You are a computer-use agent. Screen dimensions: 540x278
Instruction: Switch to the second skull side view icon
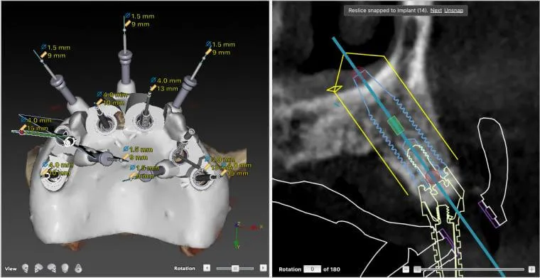pos(38,268)
